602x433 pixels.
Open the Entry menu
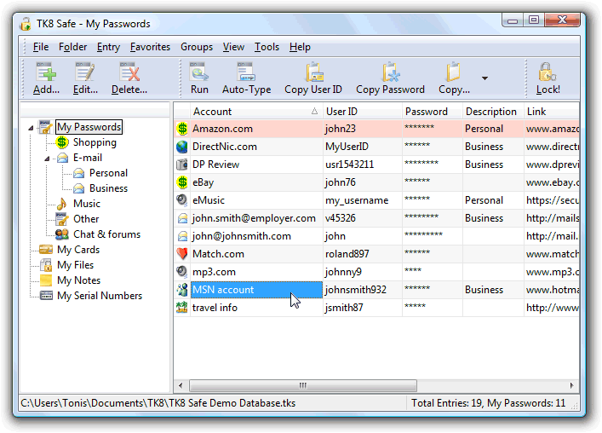click(108, 47)
